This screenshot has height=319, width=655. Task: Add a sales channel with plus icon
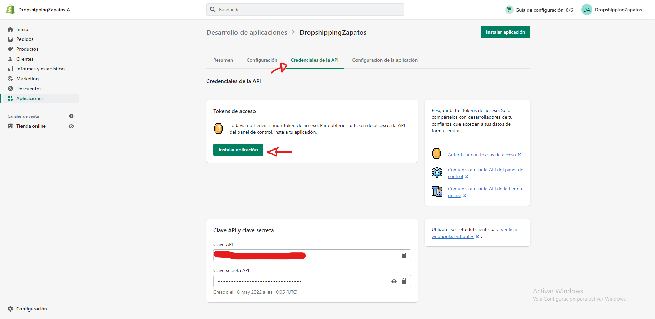point(71,116)
